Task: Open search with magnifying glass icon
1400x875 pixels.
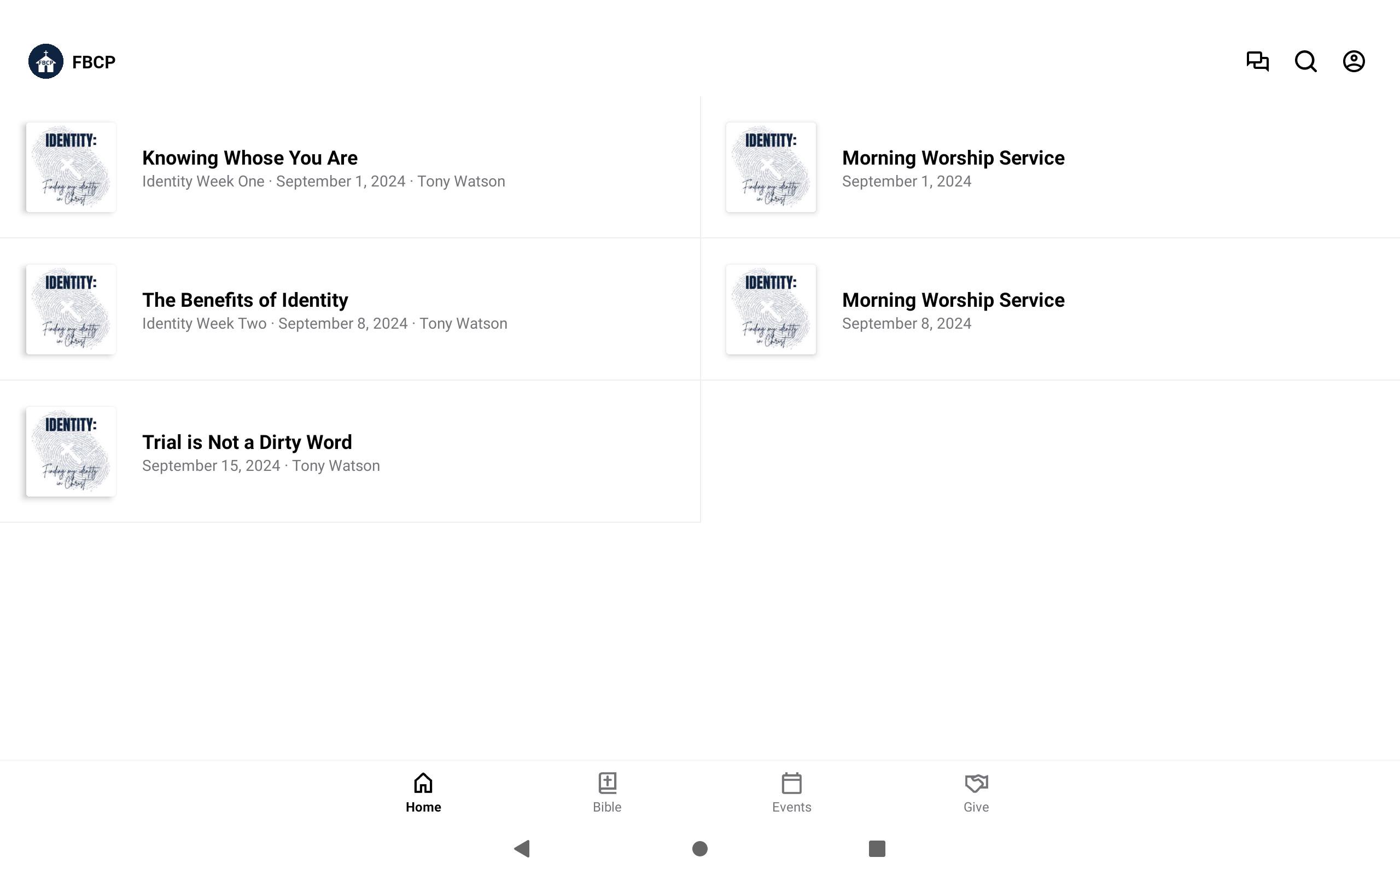Action: pos(1305,61)
